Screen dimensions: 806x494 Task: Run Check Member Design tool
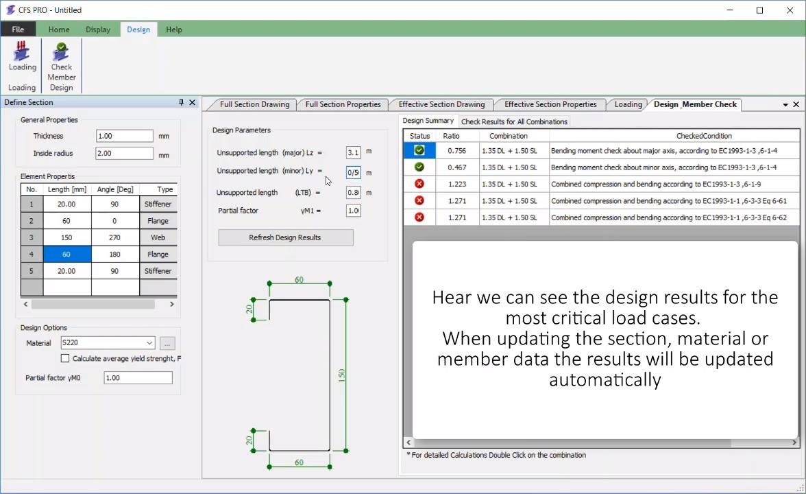pyautogui.click(x=62, y=67)
